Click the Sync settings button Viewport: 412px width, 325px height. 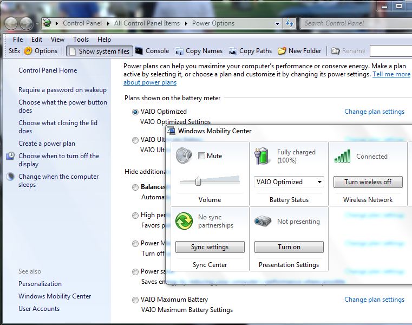(x=210, y=247)
